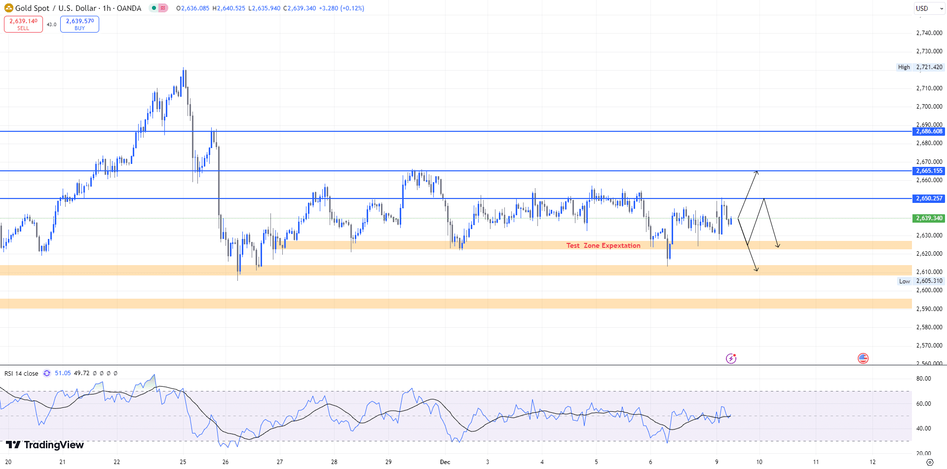The height and width of the screenshot is (469, 947).
Task: Toggle the second Ø indicator input
Action: pyautogui.click(x=102, y=373)
